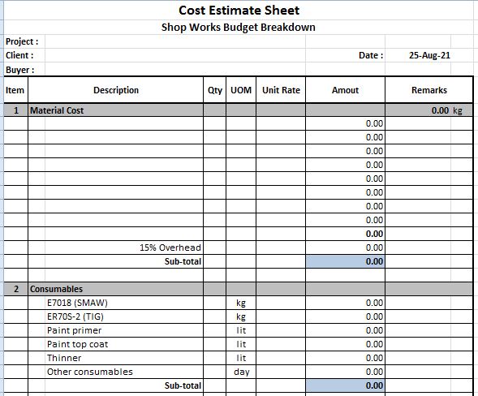Viewport: 478px width, 396px height.
Task: Select the kg UOM for ER70S-2 (TIG)
Action: click(x=241, y=316)
